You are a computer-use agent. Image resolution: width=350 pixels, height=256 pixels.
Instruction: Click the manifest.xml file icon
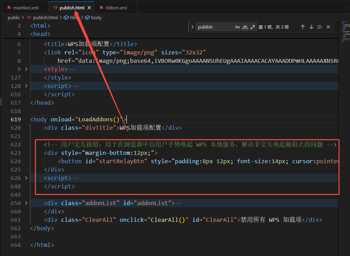point(9,8)
